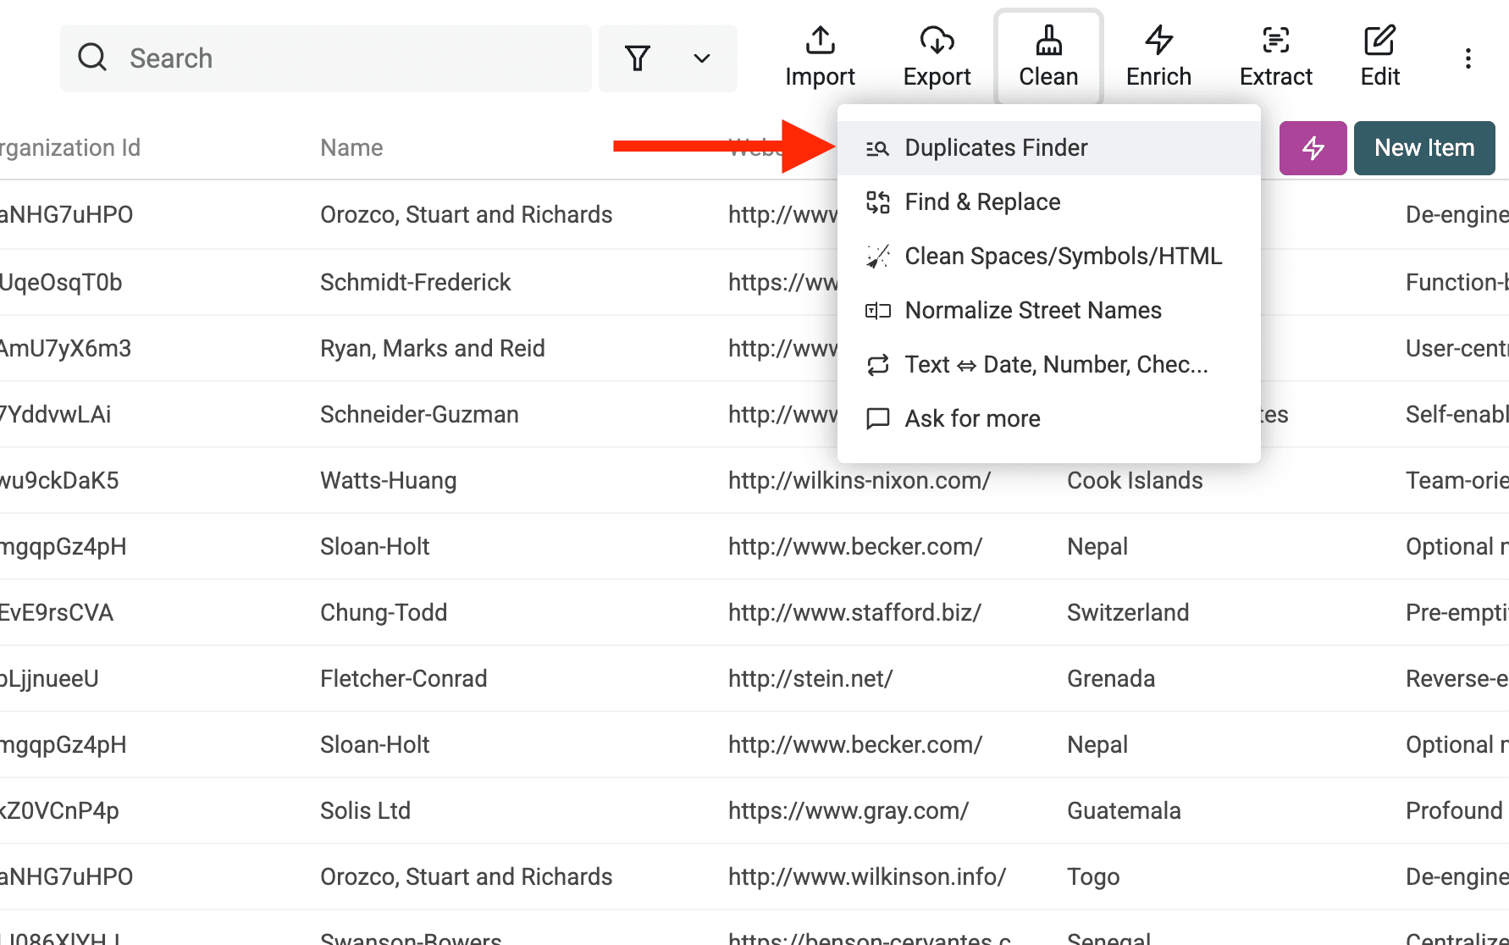Choose Clean Spaces/Symbols/HTML
1509x945 pixels.
click(x=1064, y=256)
